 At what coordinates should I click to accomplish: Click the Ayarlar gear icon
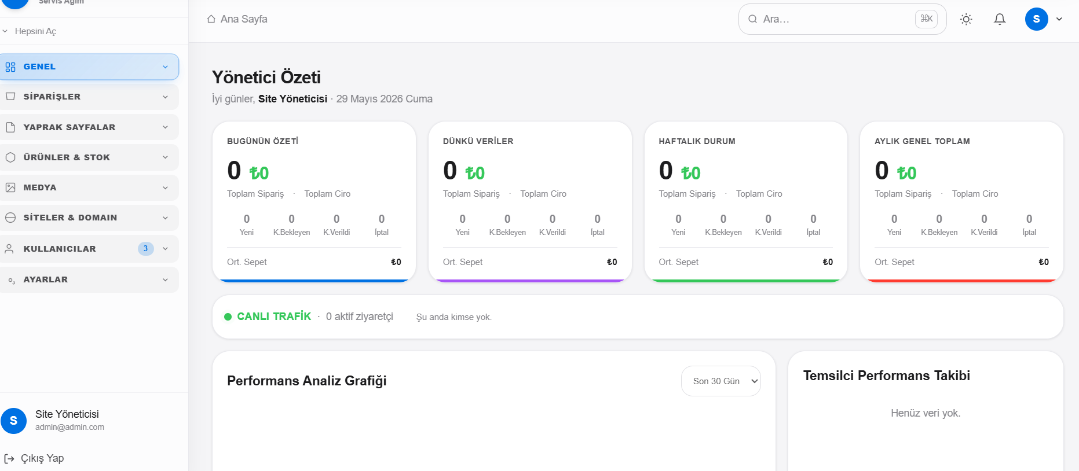pyautogui.click(x=10, y=280)
